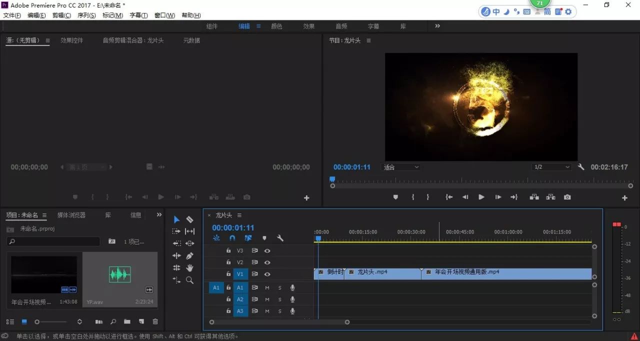
Task: Open button editor plus in program monitor
Action: pos(624,198)
